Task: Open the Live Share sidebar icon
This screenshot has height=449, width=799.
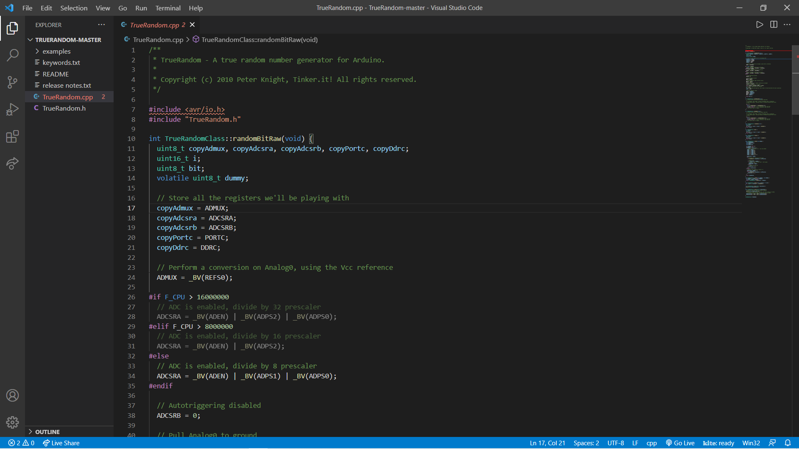Action: tap(12, 163)
